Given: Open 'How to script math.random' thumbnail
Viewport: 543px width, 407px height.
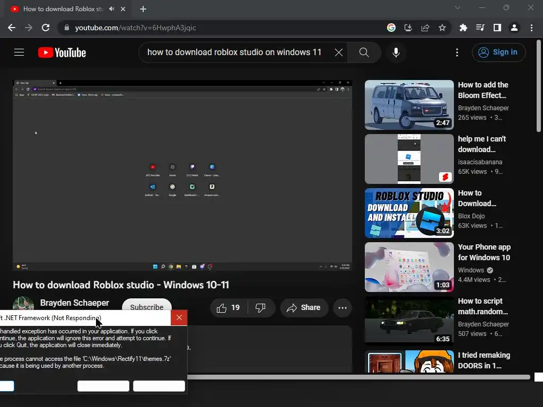Looking at the screenshot, I should coord(409,321).
